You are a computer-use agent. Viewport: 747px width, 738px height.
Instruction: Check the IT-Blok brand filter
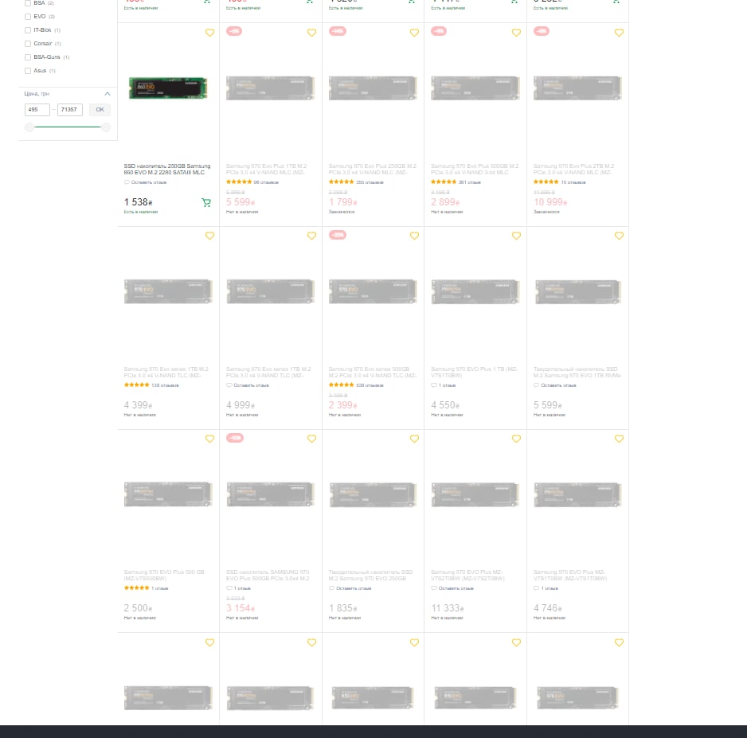28,30
